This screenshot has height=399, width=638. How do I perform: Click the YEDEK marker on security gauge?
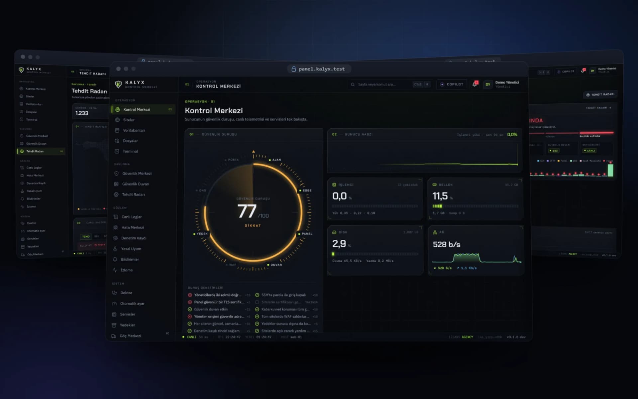pos(200,234)
